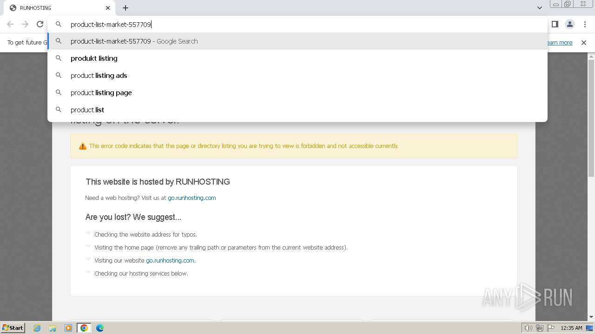Image resolution: width=595 pixels, height=334 pixels.
Task: Click the warning triangle icon in the alert
Action: click(x=83, y=146)
